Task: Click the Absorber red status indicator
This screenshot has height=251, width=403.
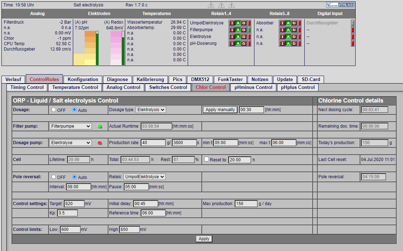Action: (300, 23)
